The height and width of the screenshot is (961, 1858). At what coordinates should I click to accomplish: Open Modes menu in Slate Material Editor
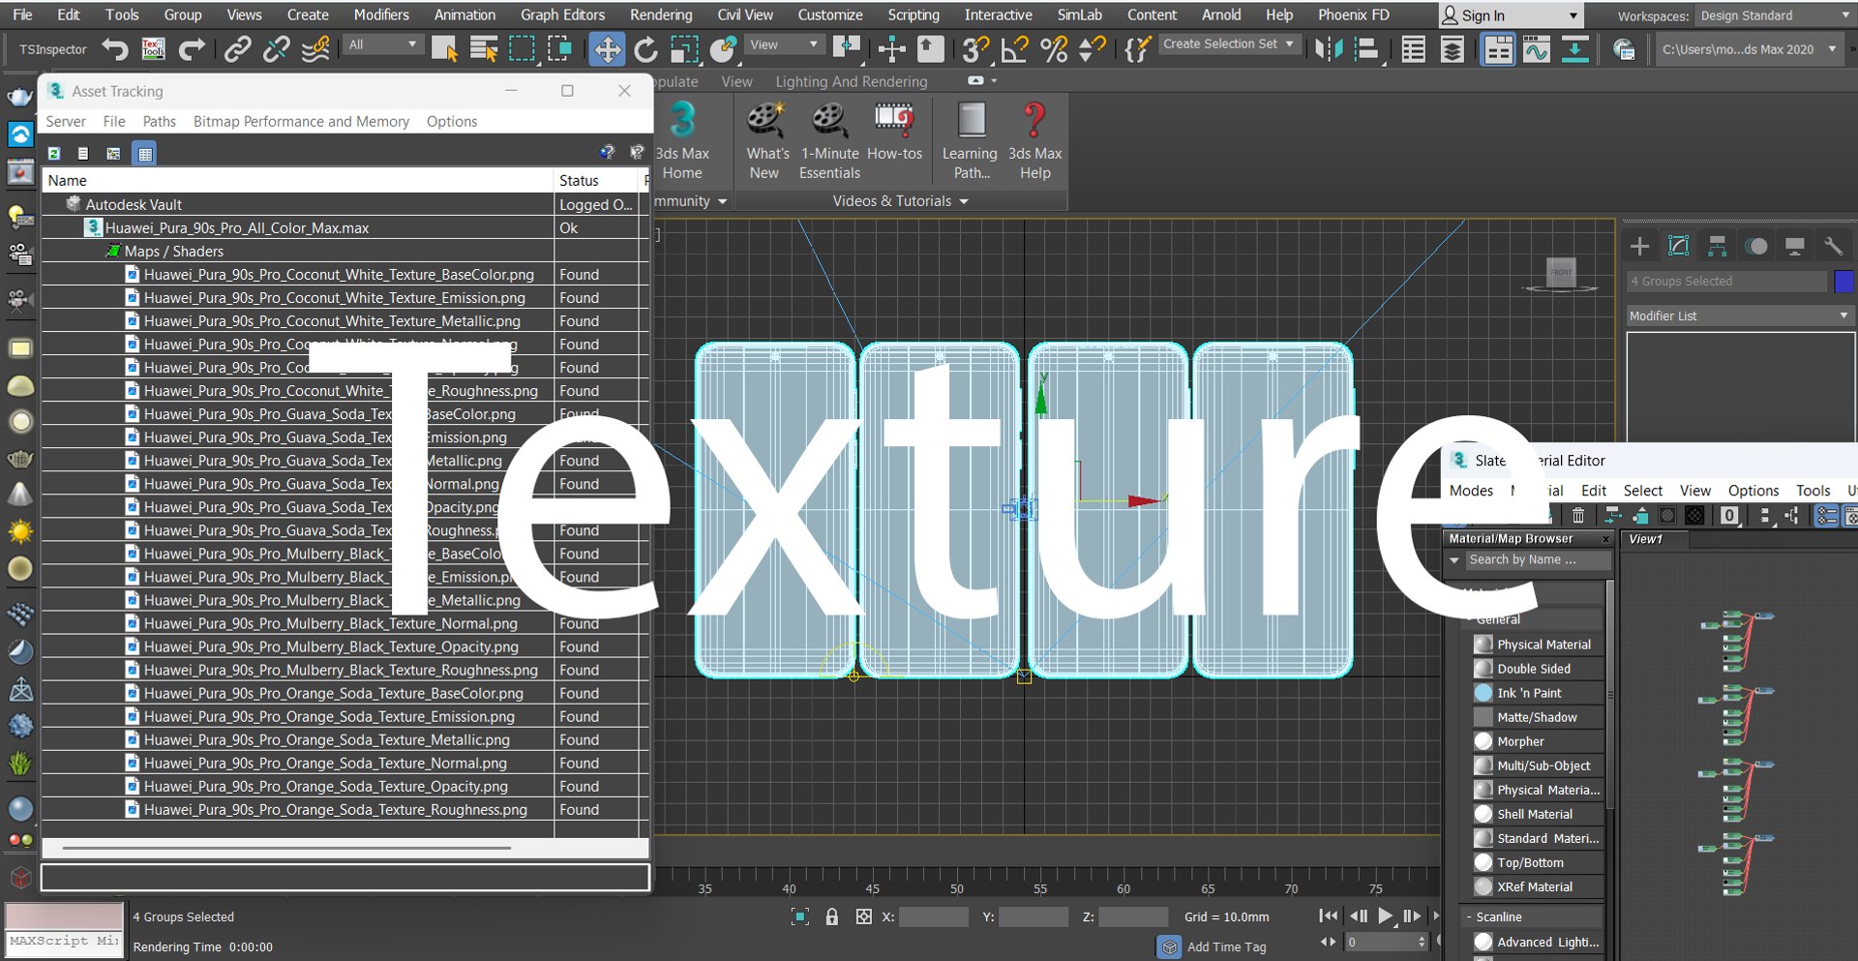[1471, 491]
